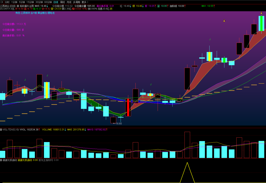Switch to the 日线 daily chart tab
Image resolution: width=266 pixels, height=183 pixels.
56,2
